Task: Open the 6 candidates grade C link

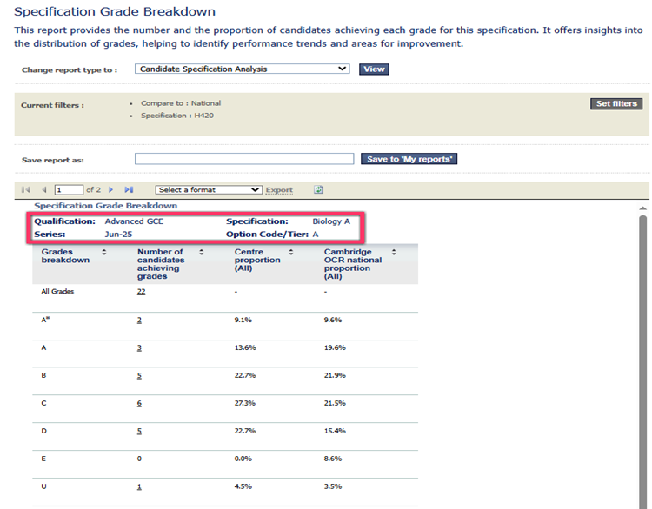Action: click(139, 403)
